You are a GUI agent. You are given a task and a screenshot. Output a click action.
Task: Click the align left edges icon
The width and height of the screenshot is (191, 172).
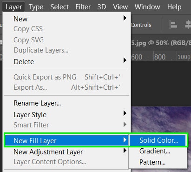click(173, 25)
